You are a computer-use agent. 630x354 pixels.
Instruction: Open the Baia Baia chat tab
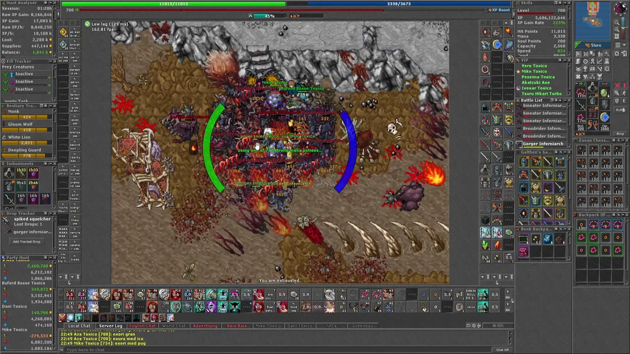coord(237,325)
